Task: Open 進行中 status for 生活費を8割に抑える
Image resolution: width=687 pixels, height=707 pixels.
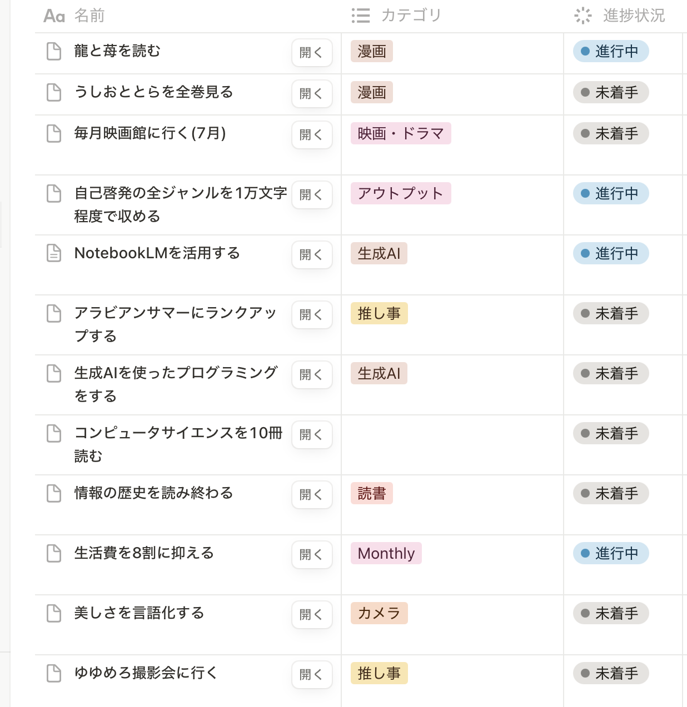Action: [610, 554]
